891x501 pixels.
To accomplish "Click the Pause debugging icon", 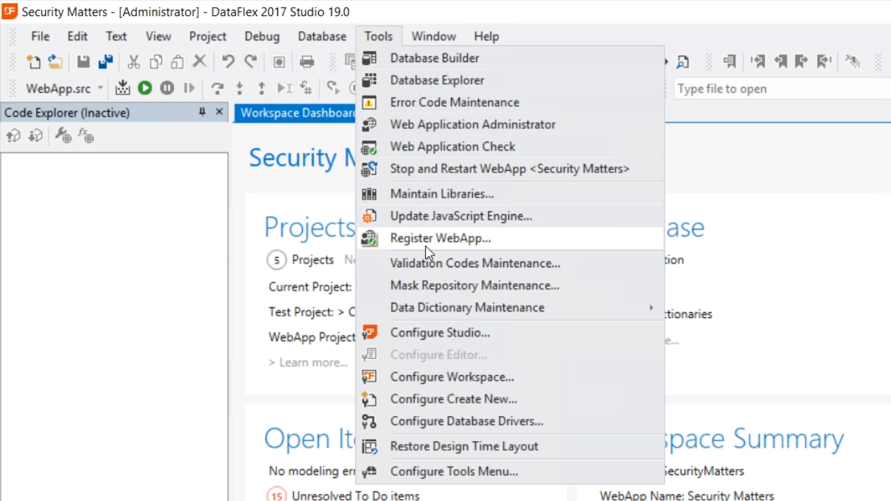I will pos(167,88).
